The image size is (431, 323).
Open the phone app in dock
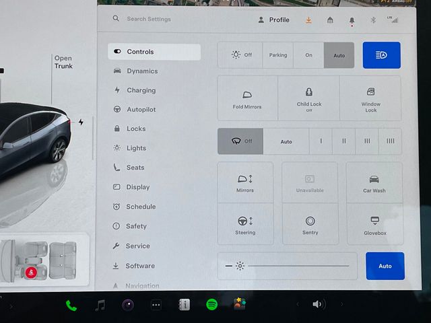click(x=71, y=306)
